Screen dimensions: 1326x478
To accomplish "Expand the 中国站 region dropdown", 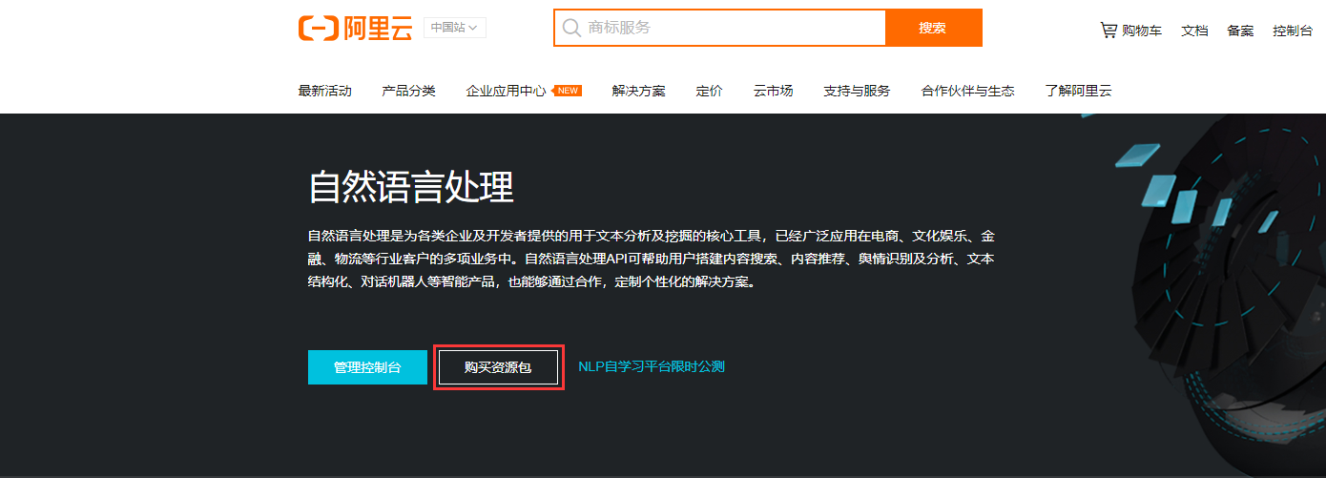I will [x=454, y=28].
